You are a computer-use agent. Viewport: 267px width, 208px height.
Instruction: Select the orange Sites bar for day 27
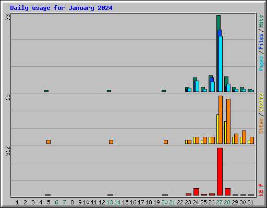click(x=221, y=120)
